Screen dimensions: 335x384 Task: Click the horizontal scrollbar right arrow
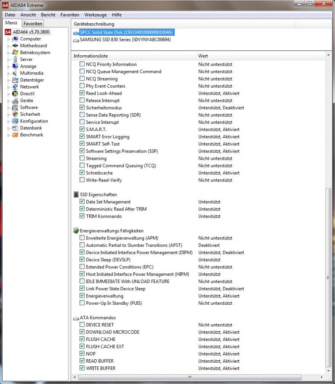pos(322,377)
